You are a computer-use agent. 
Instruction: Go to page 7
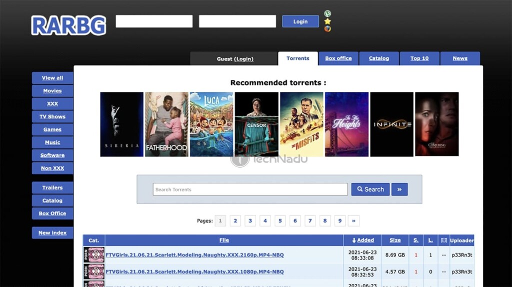[310, 221]
